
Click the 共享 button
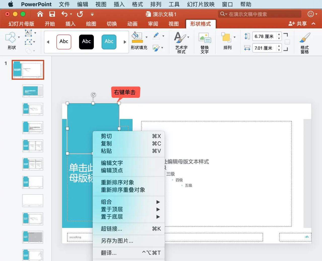pos(298,24)
